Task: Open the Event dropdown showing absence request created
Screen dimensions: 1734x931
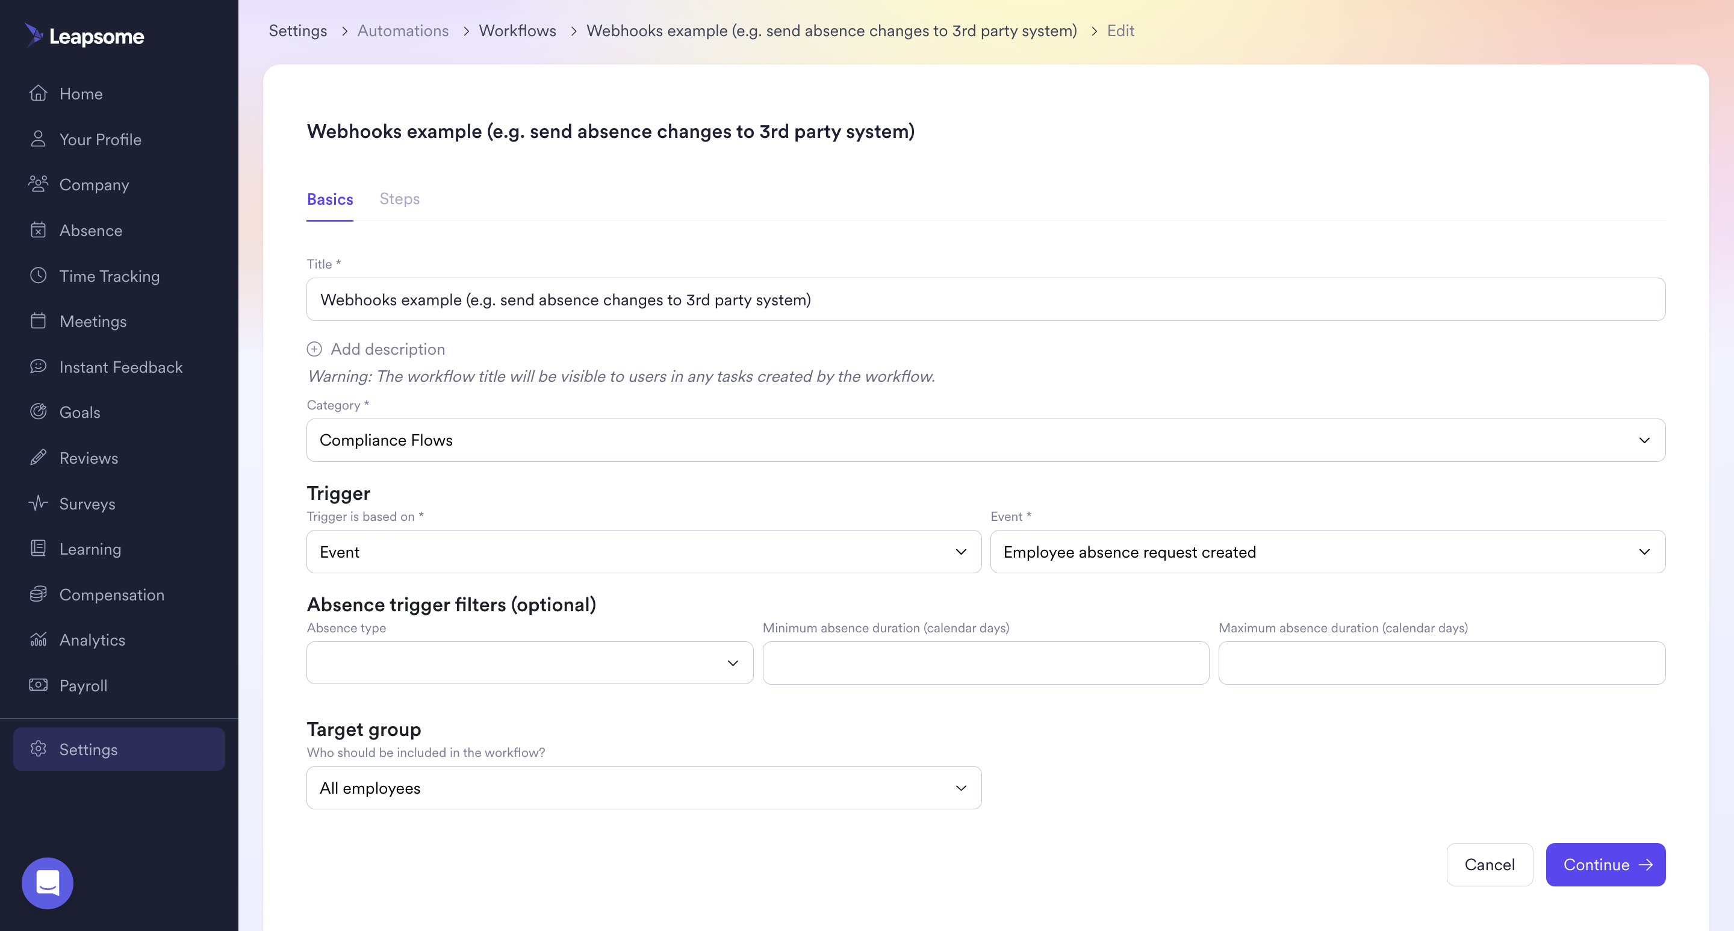Action: pyautogui.click(x=1328, y=552)
